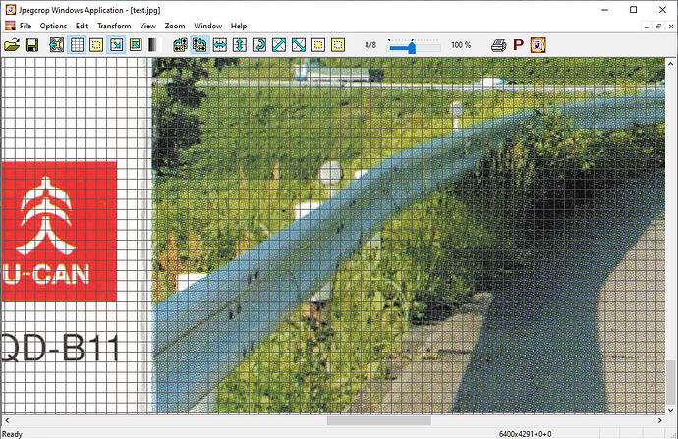Click the 8/8 scale label
Viewport: 678px width, 439px height.
[x=370, y=45]
